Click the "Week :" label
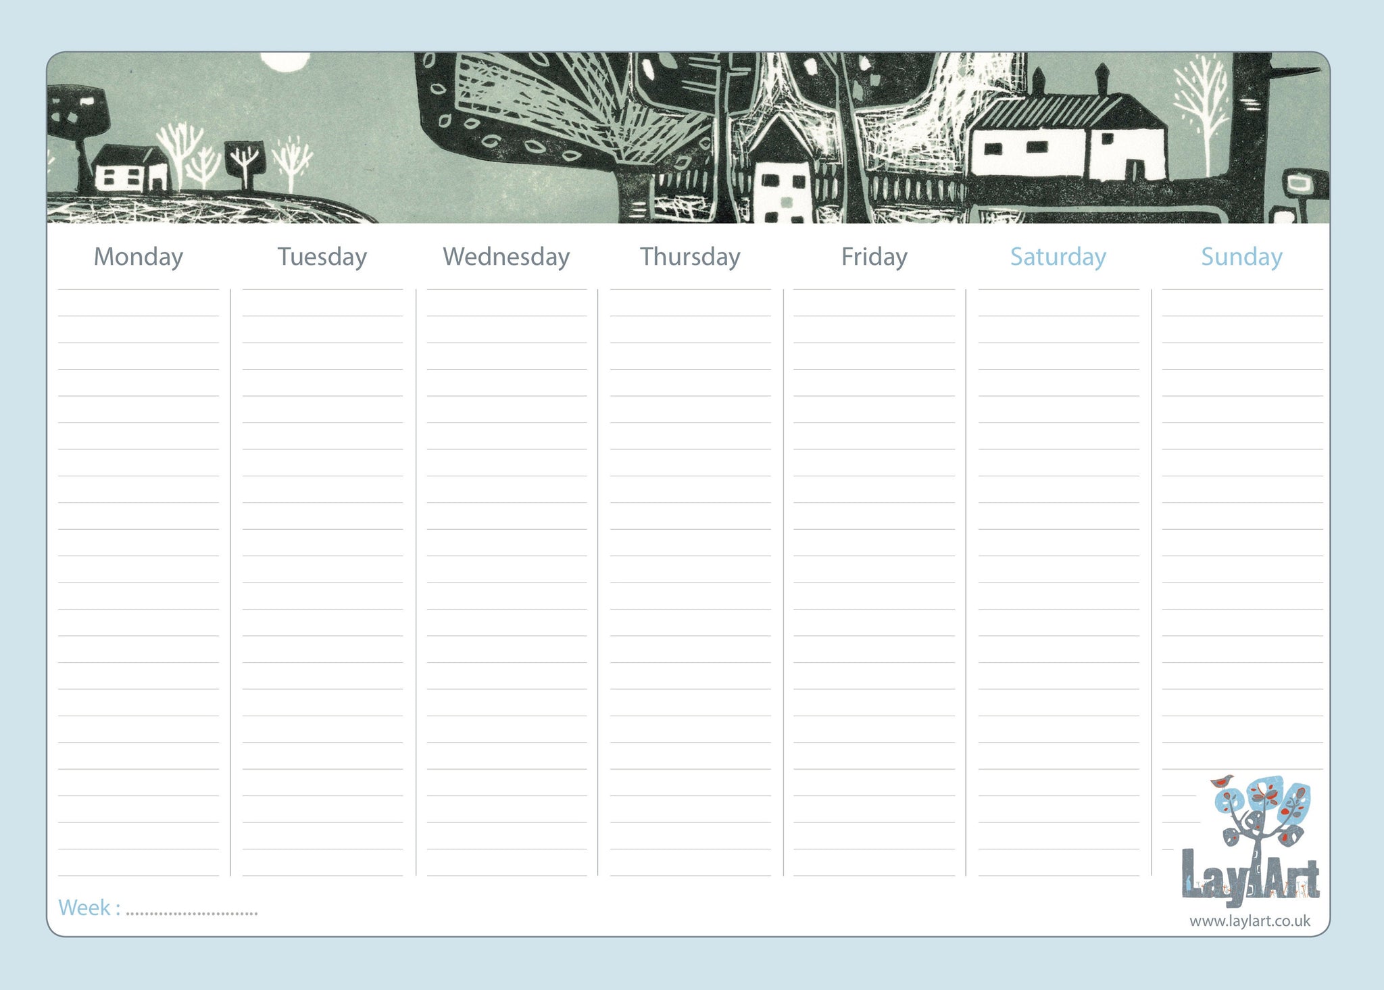1384x990 pixels. [90, 908]
